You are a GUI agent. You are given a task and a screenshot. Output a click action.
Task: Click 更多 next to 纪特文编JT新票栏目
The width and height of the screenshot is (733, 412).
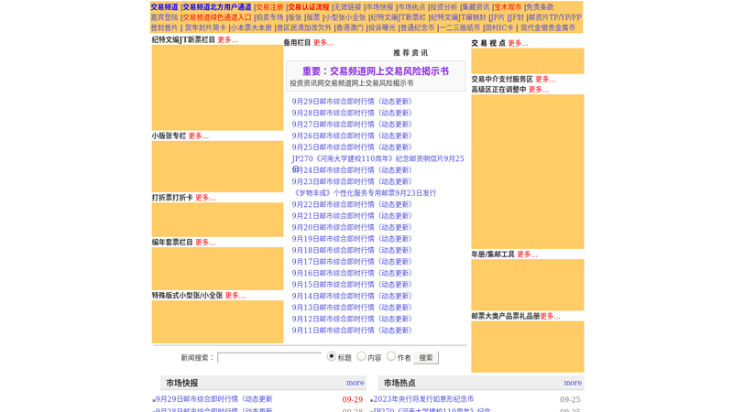[x=227, y=39]
